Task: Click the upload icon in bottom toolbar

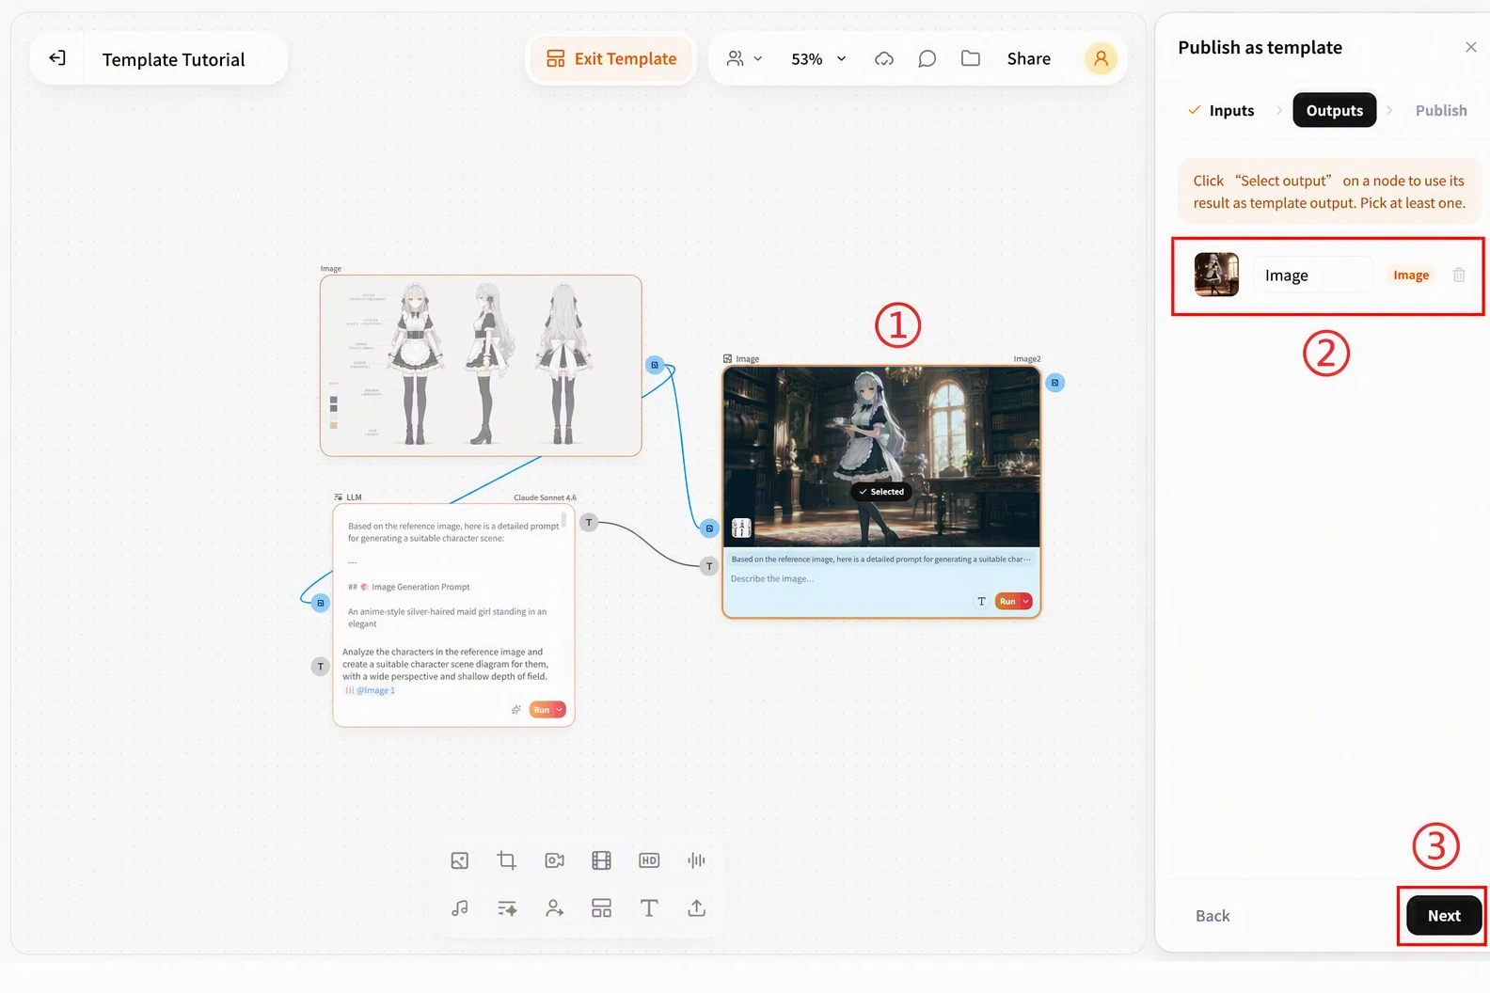Action: tap(696, 907)
